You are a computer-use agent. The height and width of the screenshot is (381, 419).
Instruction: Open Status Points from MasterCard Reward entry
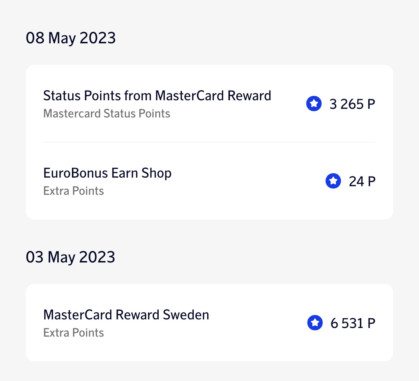point(157,96)
